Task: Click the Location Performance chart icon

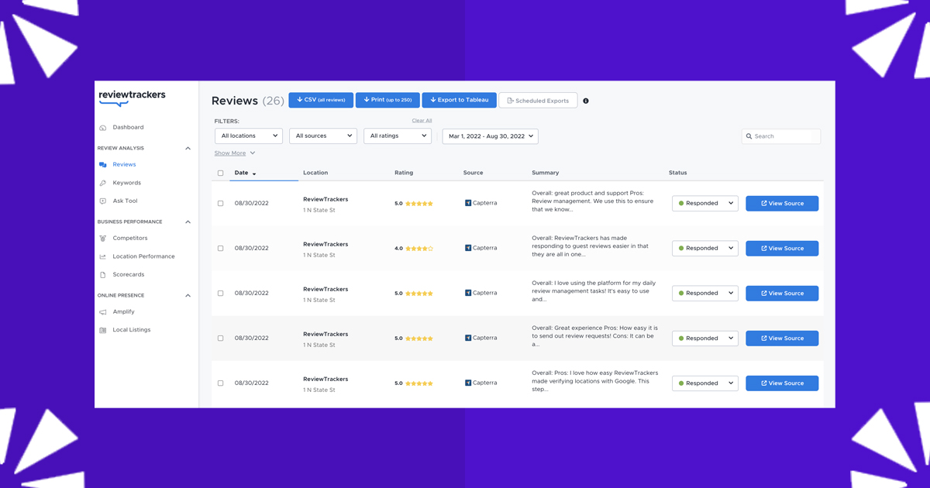Action: tap(103, 256)
